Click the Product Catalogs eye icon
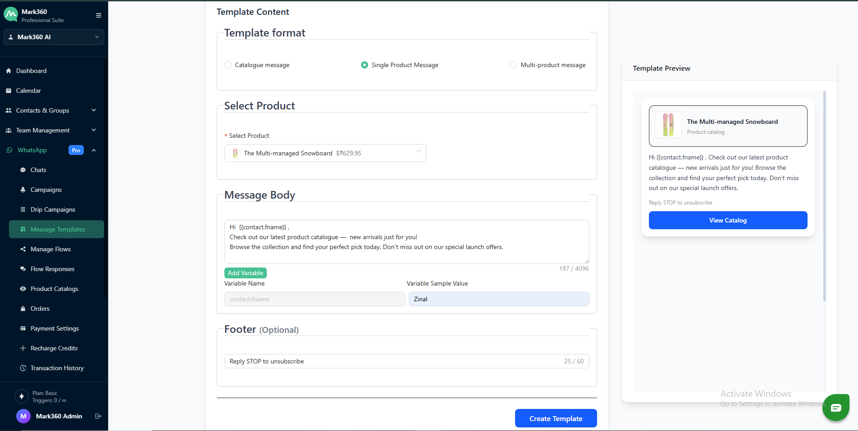The height and width of the screenshot is (431, 858). click(23, 289)
